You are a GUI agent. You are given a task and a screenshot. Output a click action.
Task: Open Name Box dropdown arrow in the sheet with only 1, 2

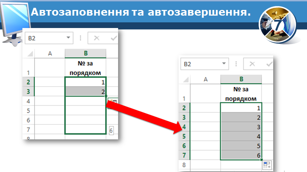click(68, 38)
